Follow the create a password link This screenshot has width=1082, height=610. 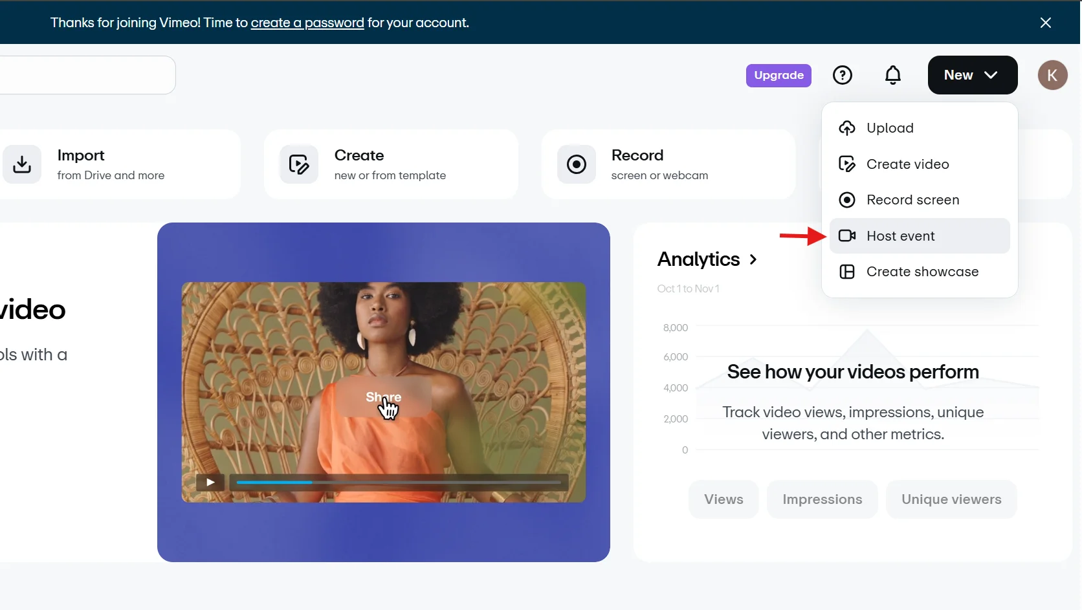tap(307, 23)
